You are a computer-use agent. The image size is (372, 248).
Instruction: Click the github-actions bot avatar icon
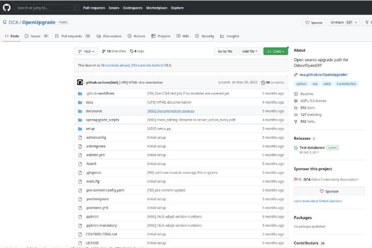80,82
